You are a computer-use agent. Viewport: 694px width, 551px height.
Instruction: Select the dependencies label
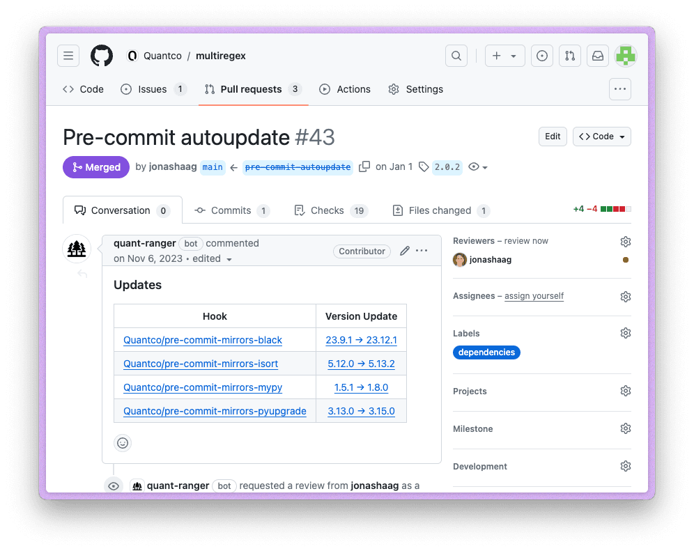point(486,352)
